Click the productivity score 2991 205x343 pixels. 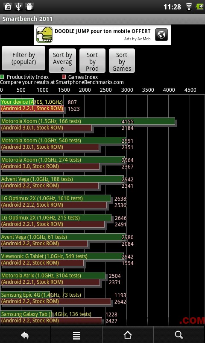127,141
